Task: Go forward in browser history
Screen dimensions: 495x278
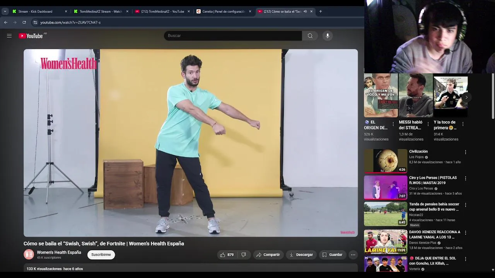Action: click(x=15, y=22)
